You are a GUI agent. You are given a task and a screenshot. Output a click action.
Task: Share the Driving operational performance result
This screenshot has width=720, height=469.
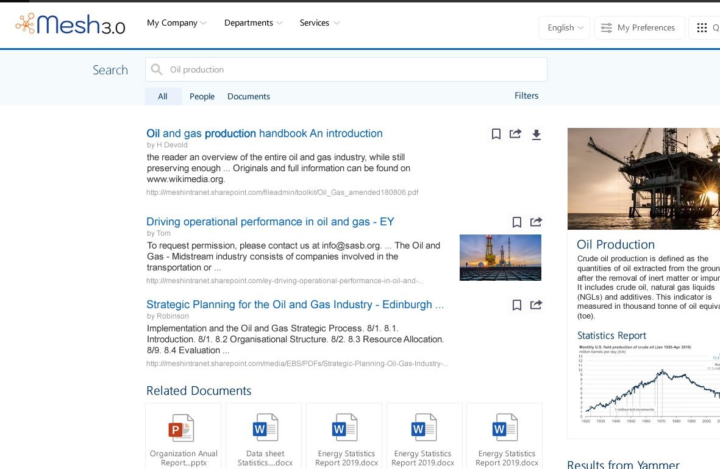pos(536,222)
